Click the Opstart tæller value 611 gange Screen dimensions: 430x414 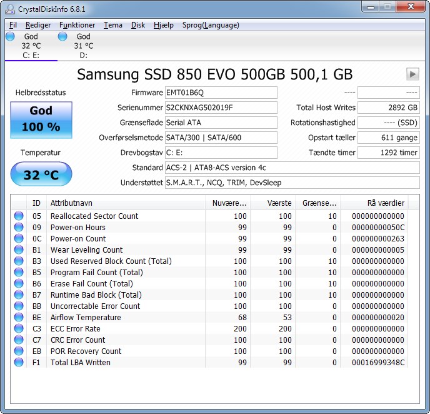(x=389, y=138)
